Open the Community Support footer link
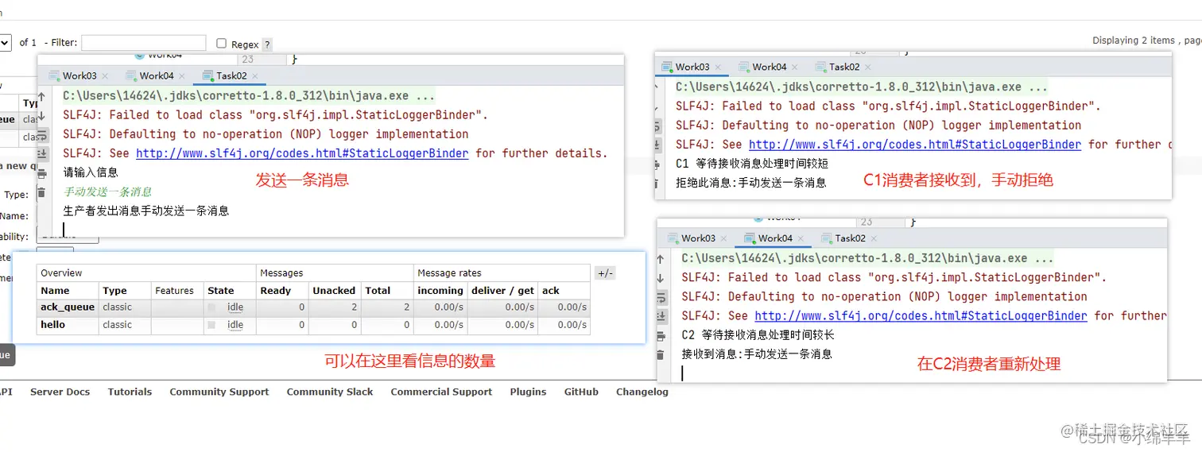This screenshot has width=1202, height=452. click(219, 392)
